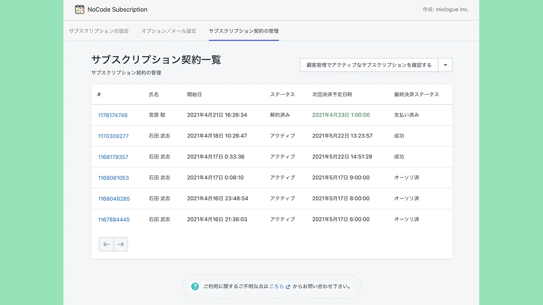Click next billing 2021年5月17日 6:00:00

click(341, 219)
